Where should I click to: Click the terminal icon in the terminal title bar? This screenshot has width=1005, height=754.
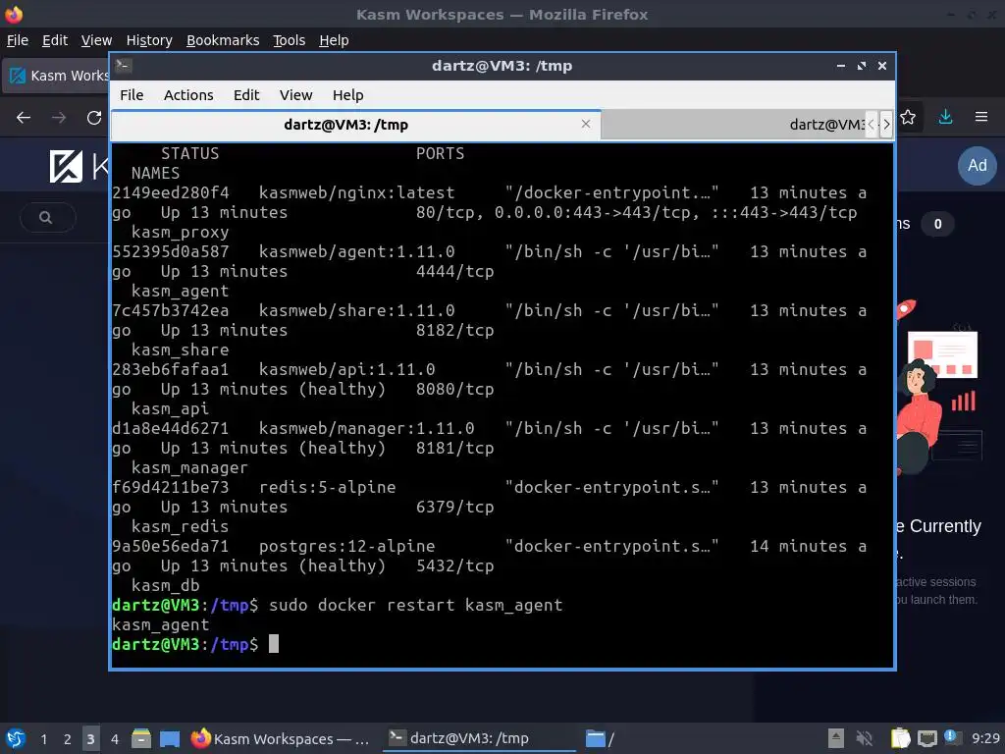[x=124, y=66]
